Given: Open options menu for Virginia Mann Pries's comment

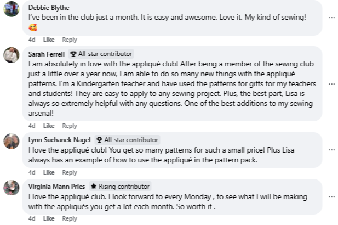Looking at the screenshot, I should (x=331, y=196).
